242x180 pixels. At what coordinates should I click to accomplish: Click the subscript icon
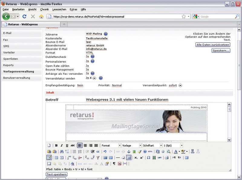coord(136,158)
